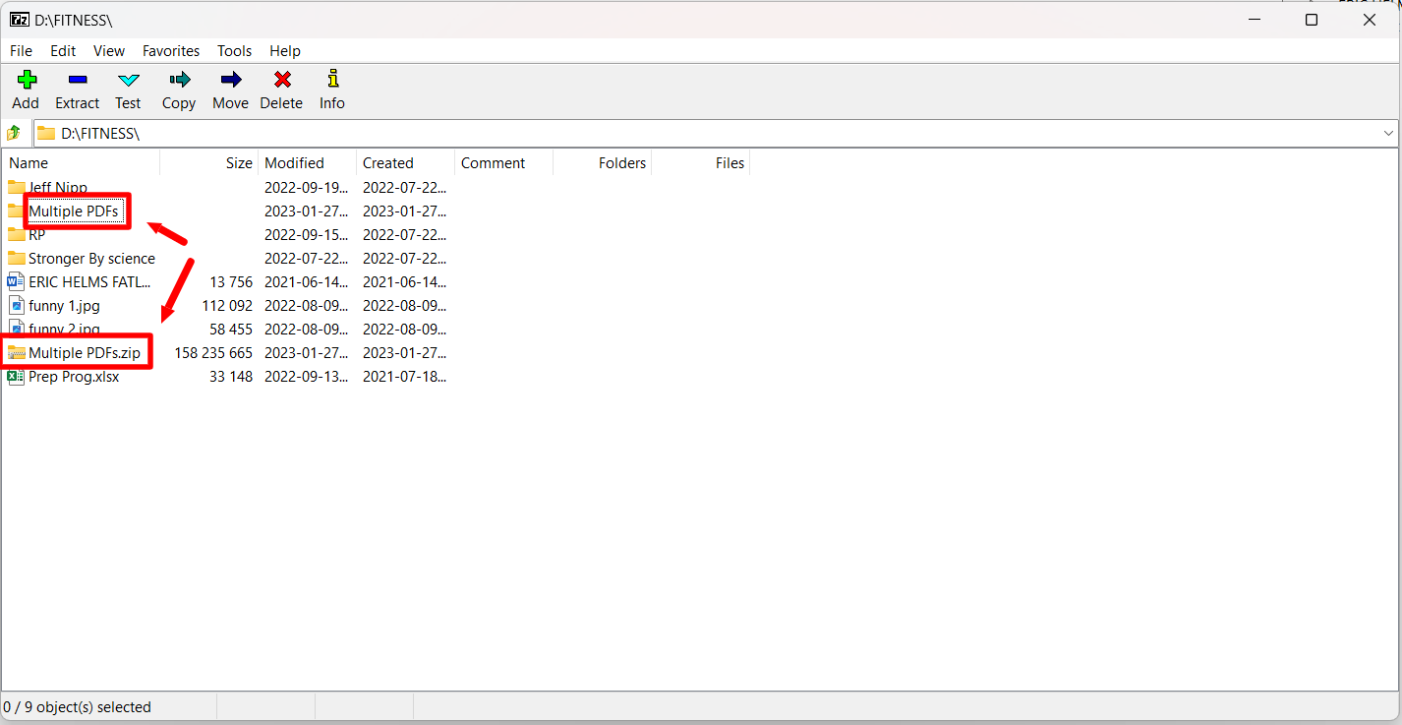Sort by the Created column header
1402x725 pixels.
(x=405, y=163)
